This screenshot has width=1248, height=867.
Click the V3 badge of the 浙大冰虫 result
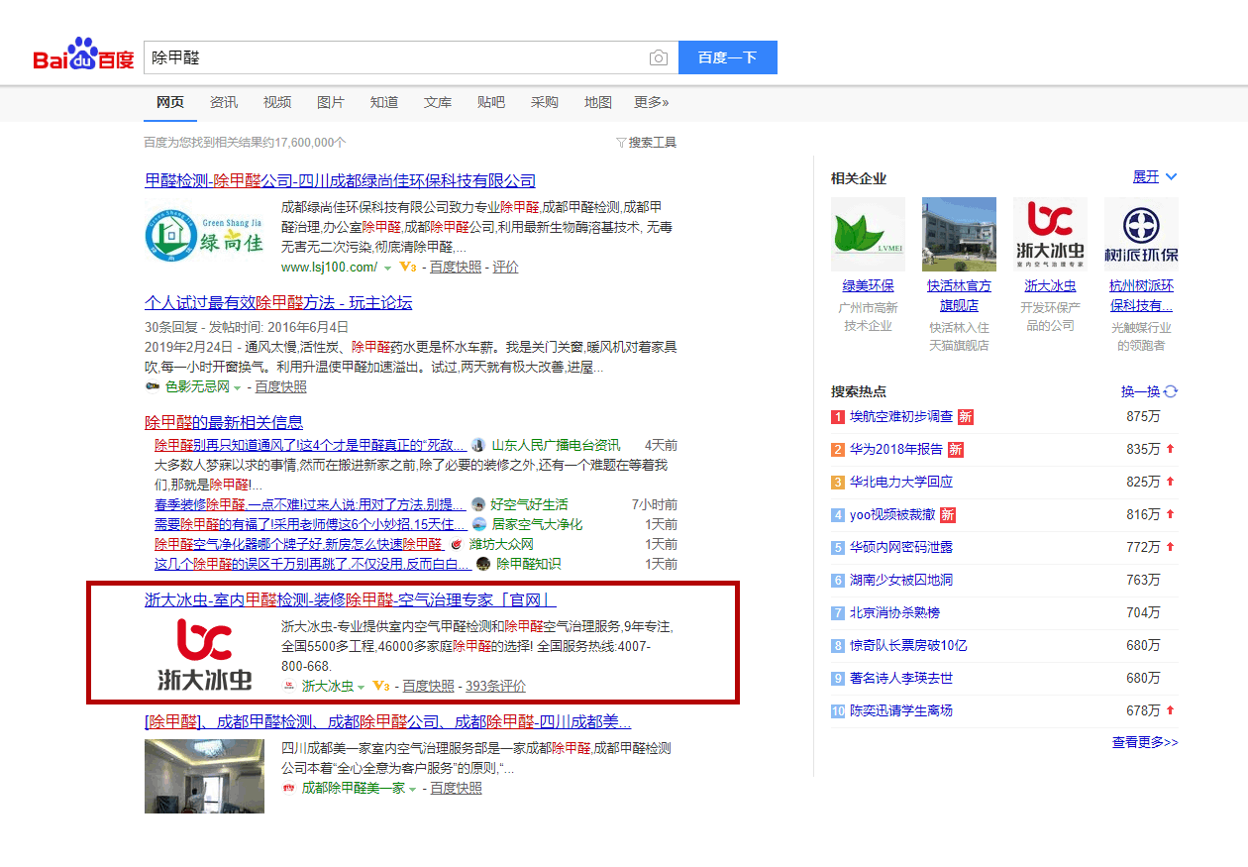point(381,686)
